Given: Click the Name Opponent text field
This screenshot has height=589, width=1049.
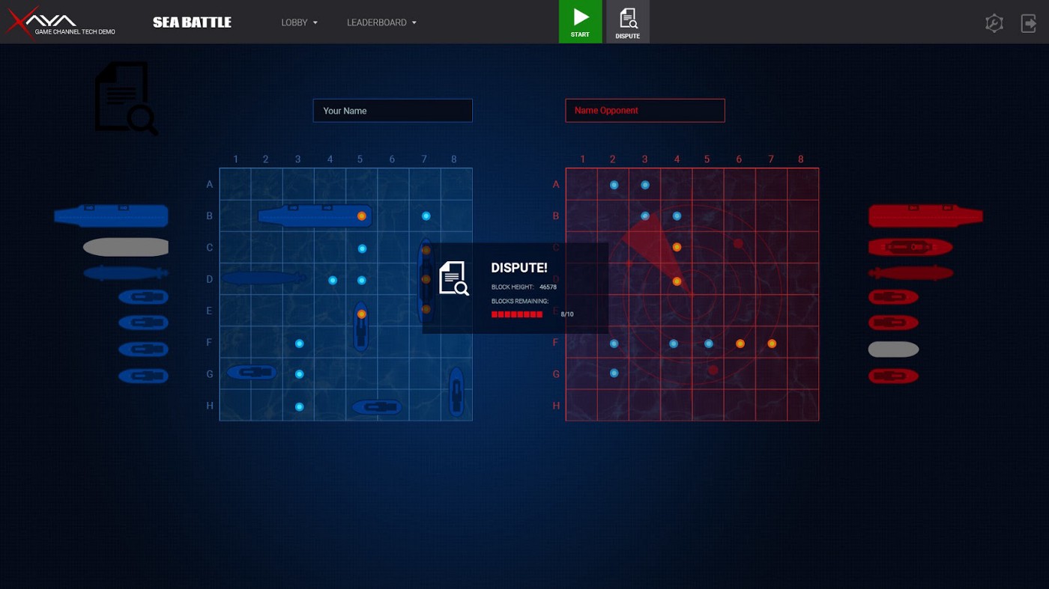Looking at the screenshot, I should coord(644,110).
